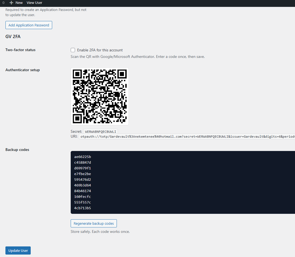Click View User in the admin bar

point(34,3)
